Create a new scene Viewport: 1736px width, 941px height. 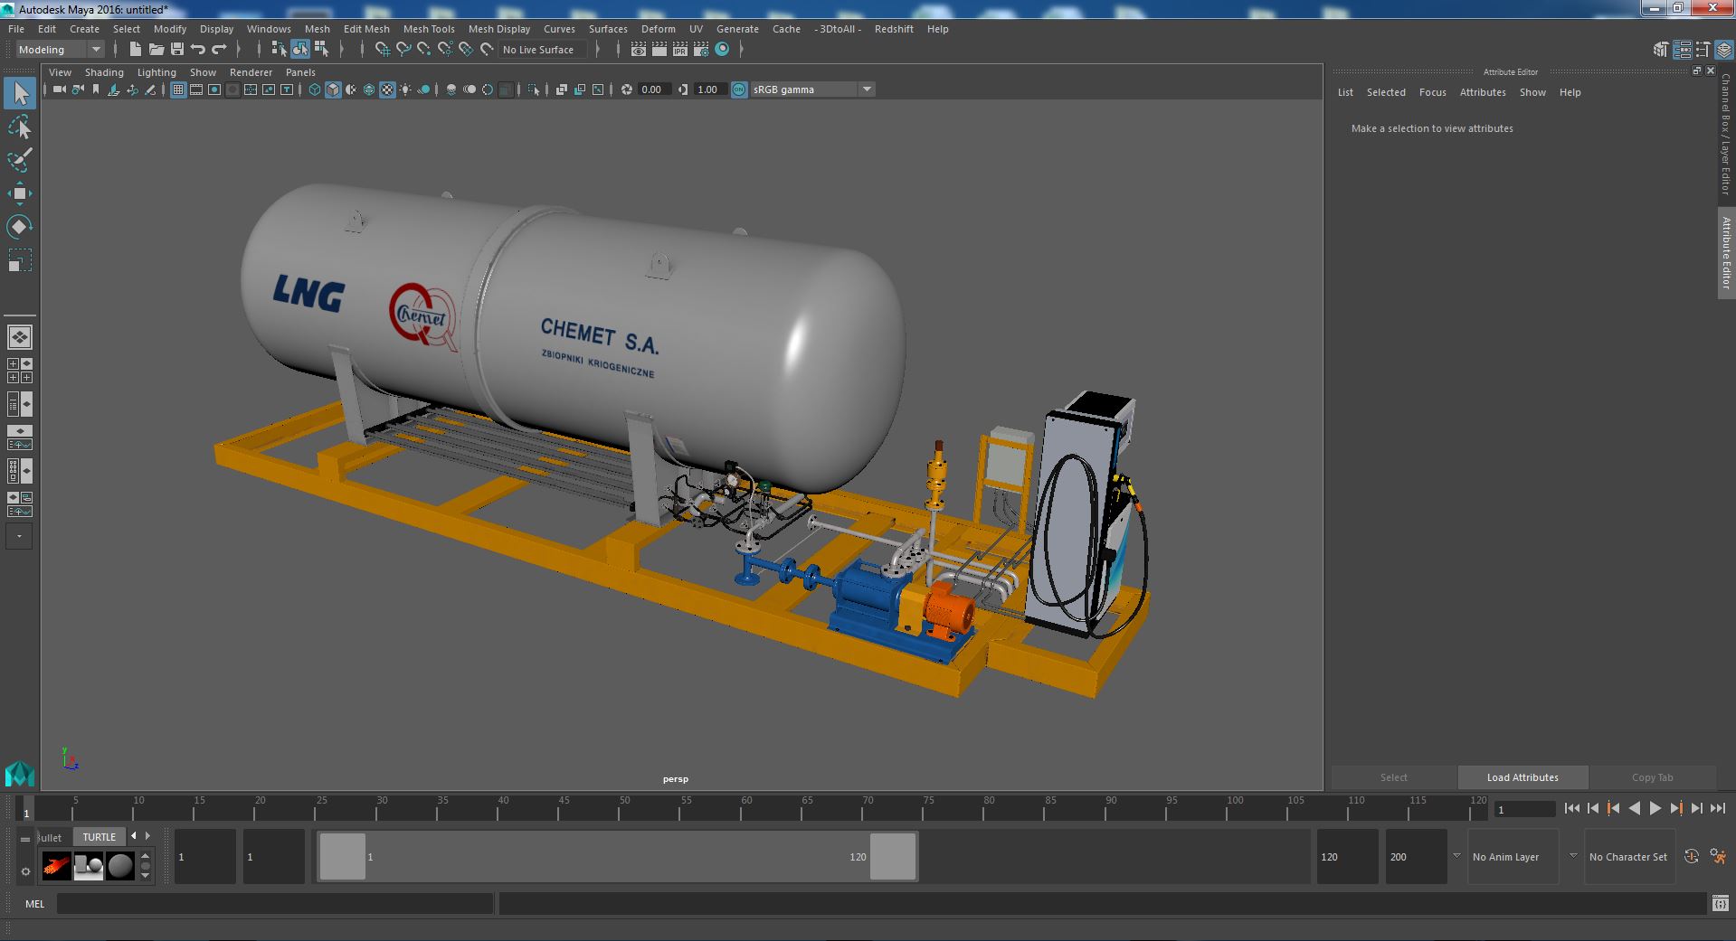[x=135, y=50]
